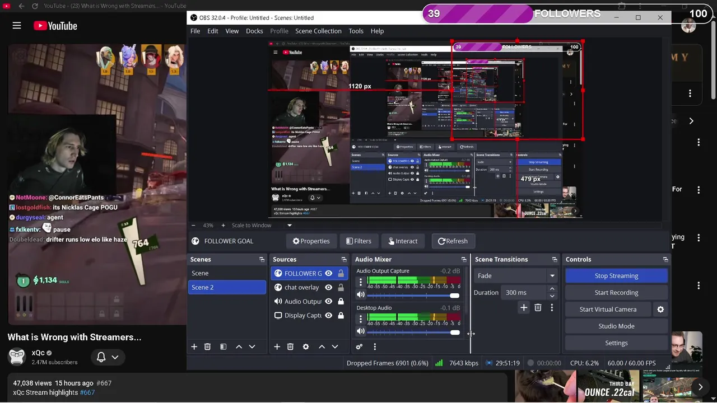Toggle lock on FOLLOWER GOAL source
717x403 pixels.
[341, 273]
